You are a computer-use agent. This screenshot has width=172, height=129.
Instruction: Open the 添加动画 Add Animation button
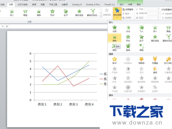[117, 13]
